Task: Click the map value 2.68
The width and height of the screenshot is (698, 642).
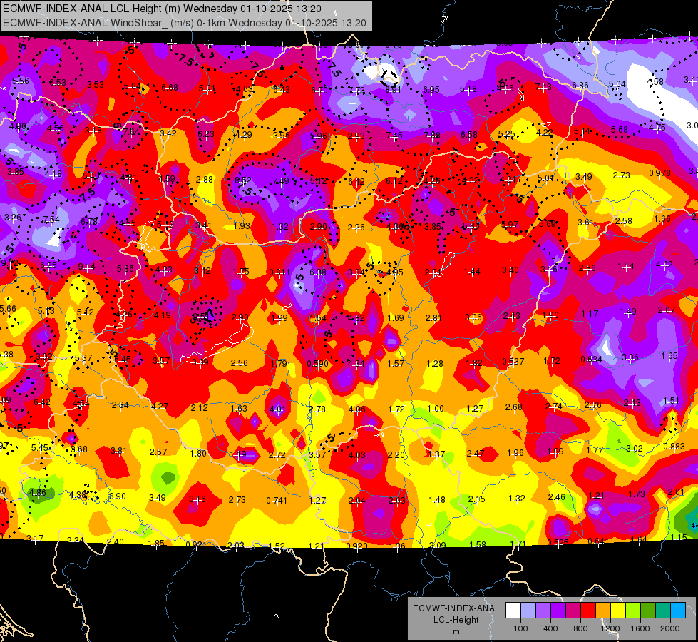Action: point(514,407)
